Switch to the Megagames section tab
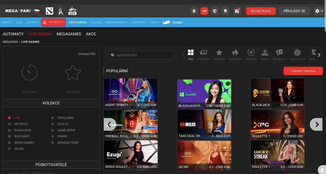 pos(68,34)
